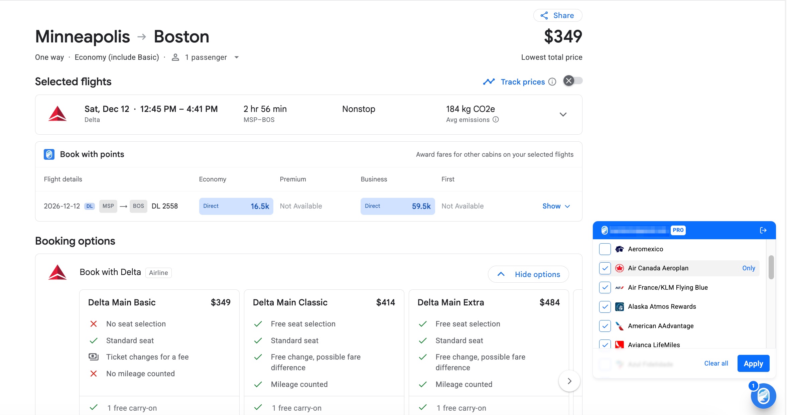Check the Aeromexico checkbox
This screenshot has width=787, height=415.
(605, 249)
